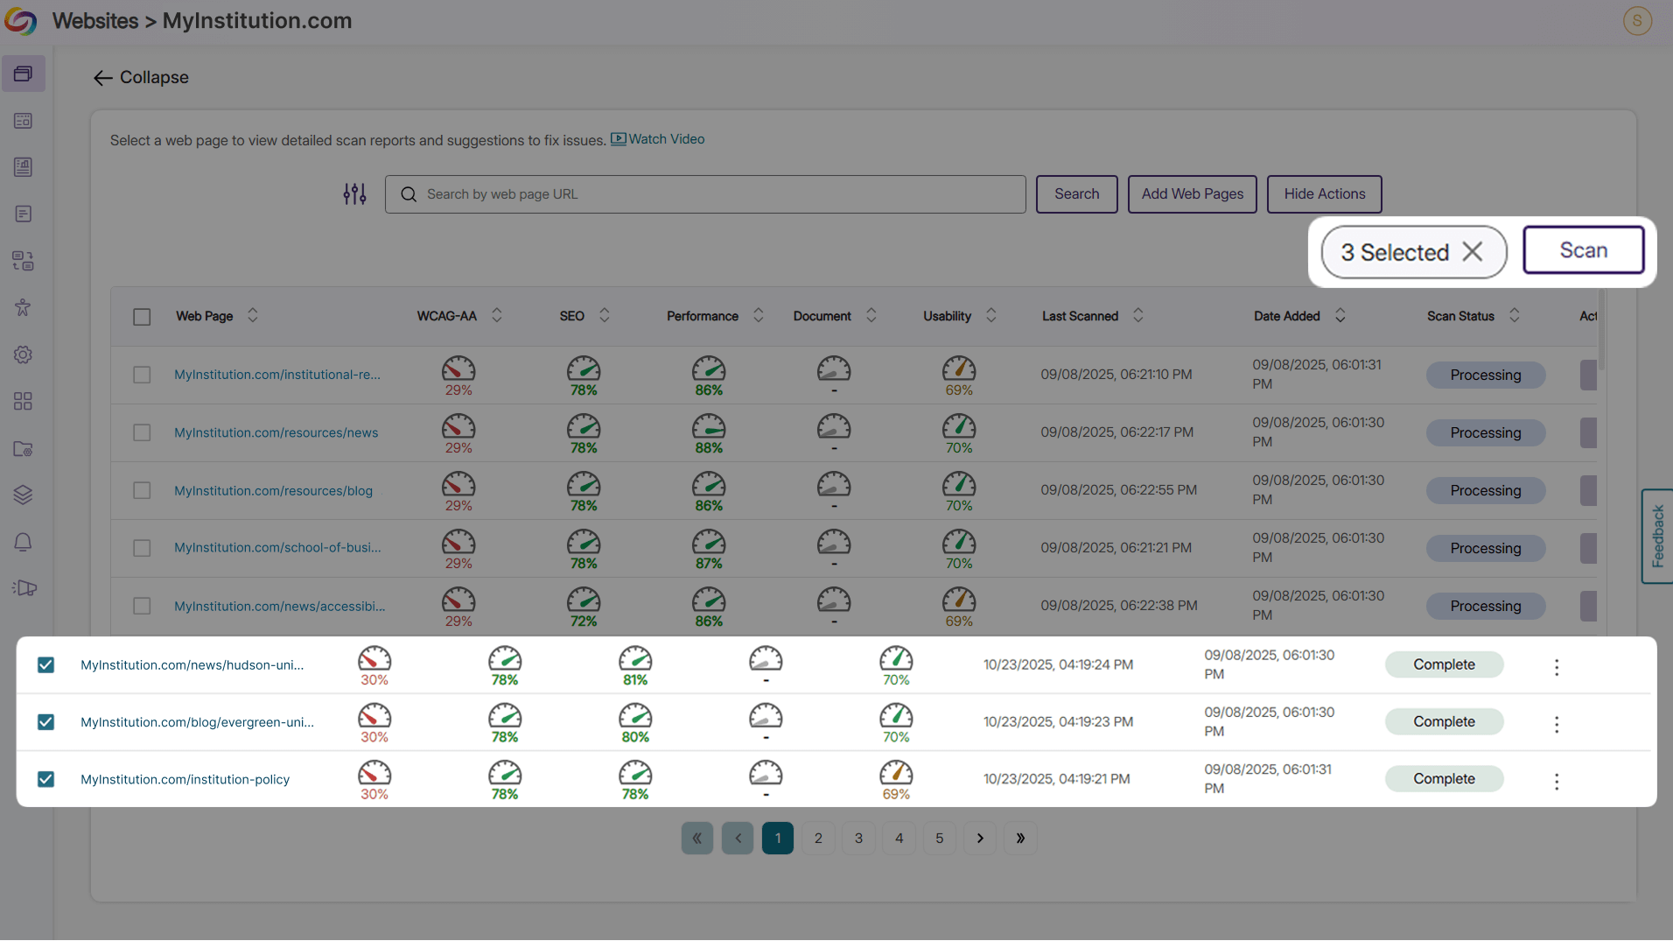Viewport: 1673px width, 941px height.
Task: Select the filters icon beside the search bar
Action: [354, 193]
